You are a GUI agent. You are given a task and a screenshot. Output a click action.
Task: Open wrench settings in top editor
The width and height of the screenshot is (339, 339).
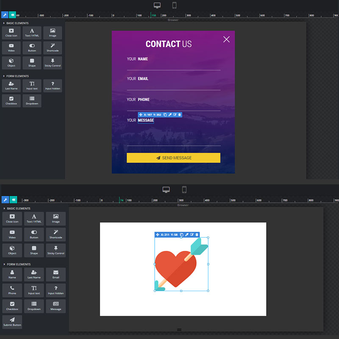click(5, 15)
